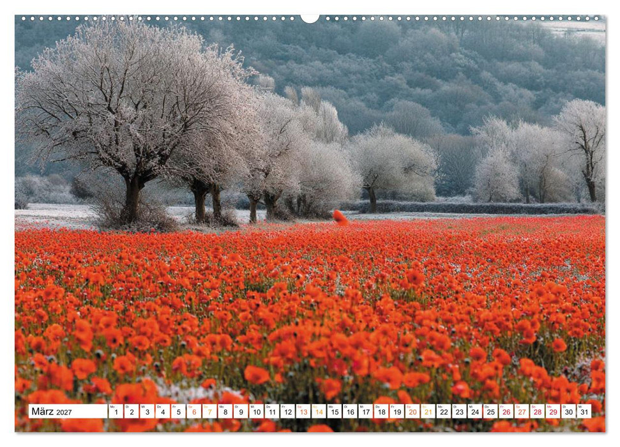Select Sunday day 14 cell
Screen dimensions: 620x447
coord(319,411)
